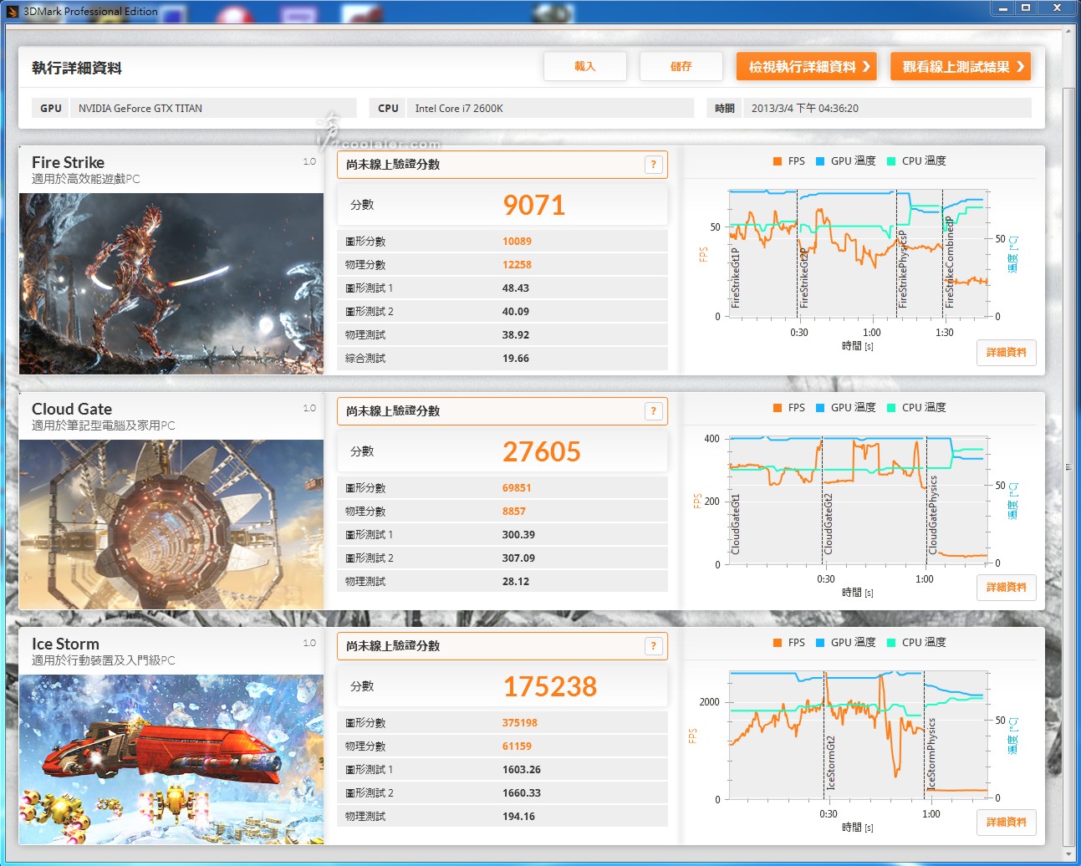This screenshot has height=866, width=1081.
Task: Click Cloud Gate graphics test 2 value 307.09
Action: pyautogui.click(x=518, y=558)
